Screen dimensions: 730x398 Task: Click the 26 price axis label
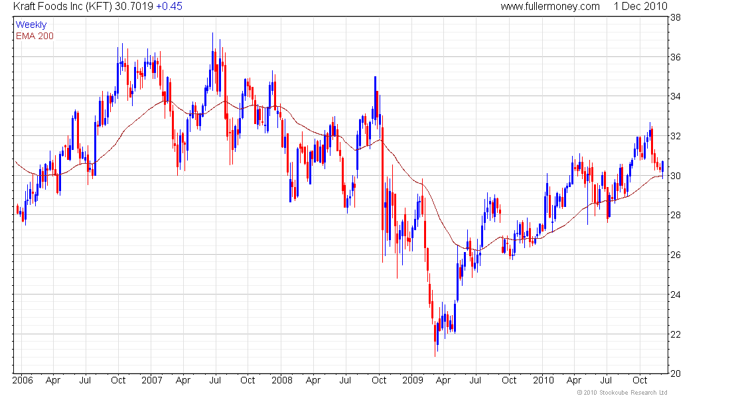[x=676, y=255]
